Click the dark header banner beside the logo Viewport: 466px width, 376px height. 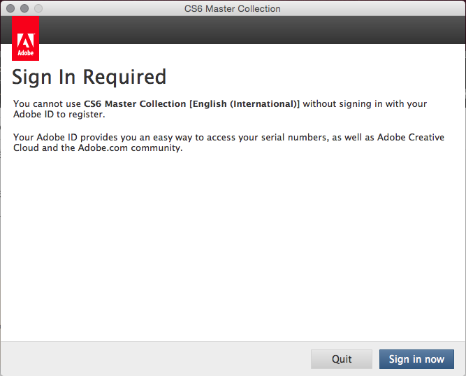coord(252,31)
